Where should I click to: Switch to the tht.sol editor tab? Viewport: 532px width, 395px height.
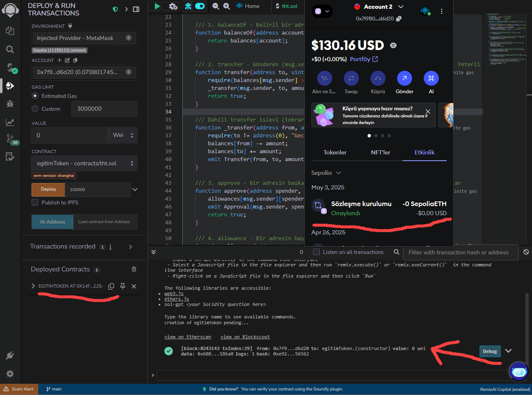(286, 6)
